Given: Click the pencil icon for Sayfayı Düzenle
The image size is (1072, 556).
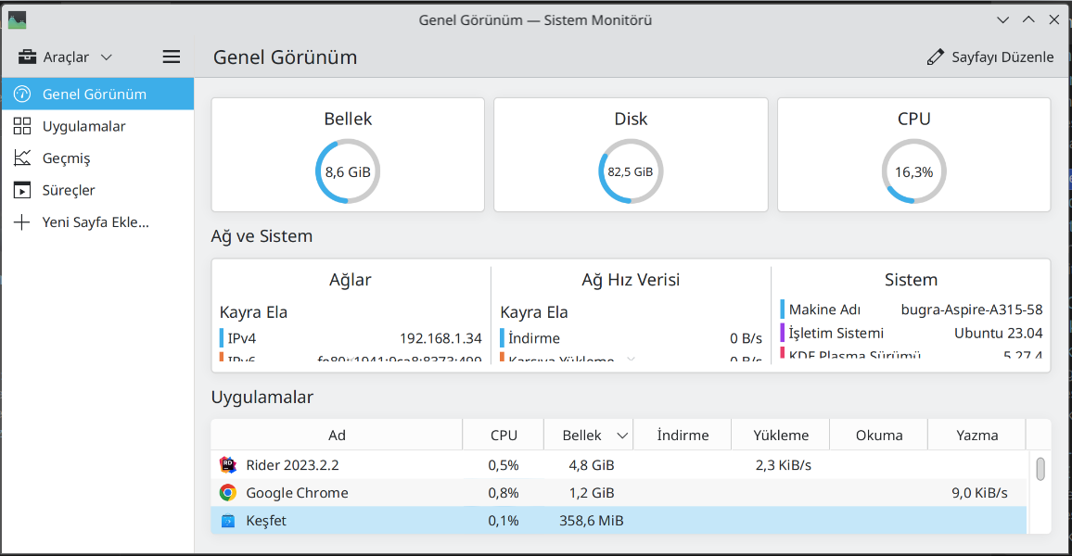Looking at the screenshot, I should [x=936, y=57].
